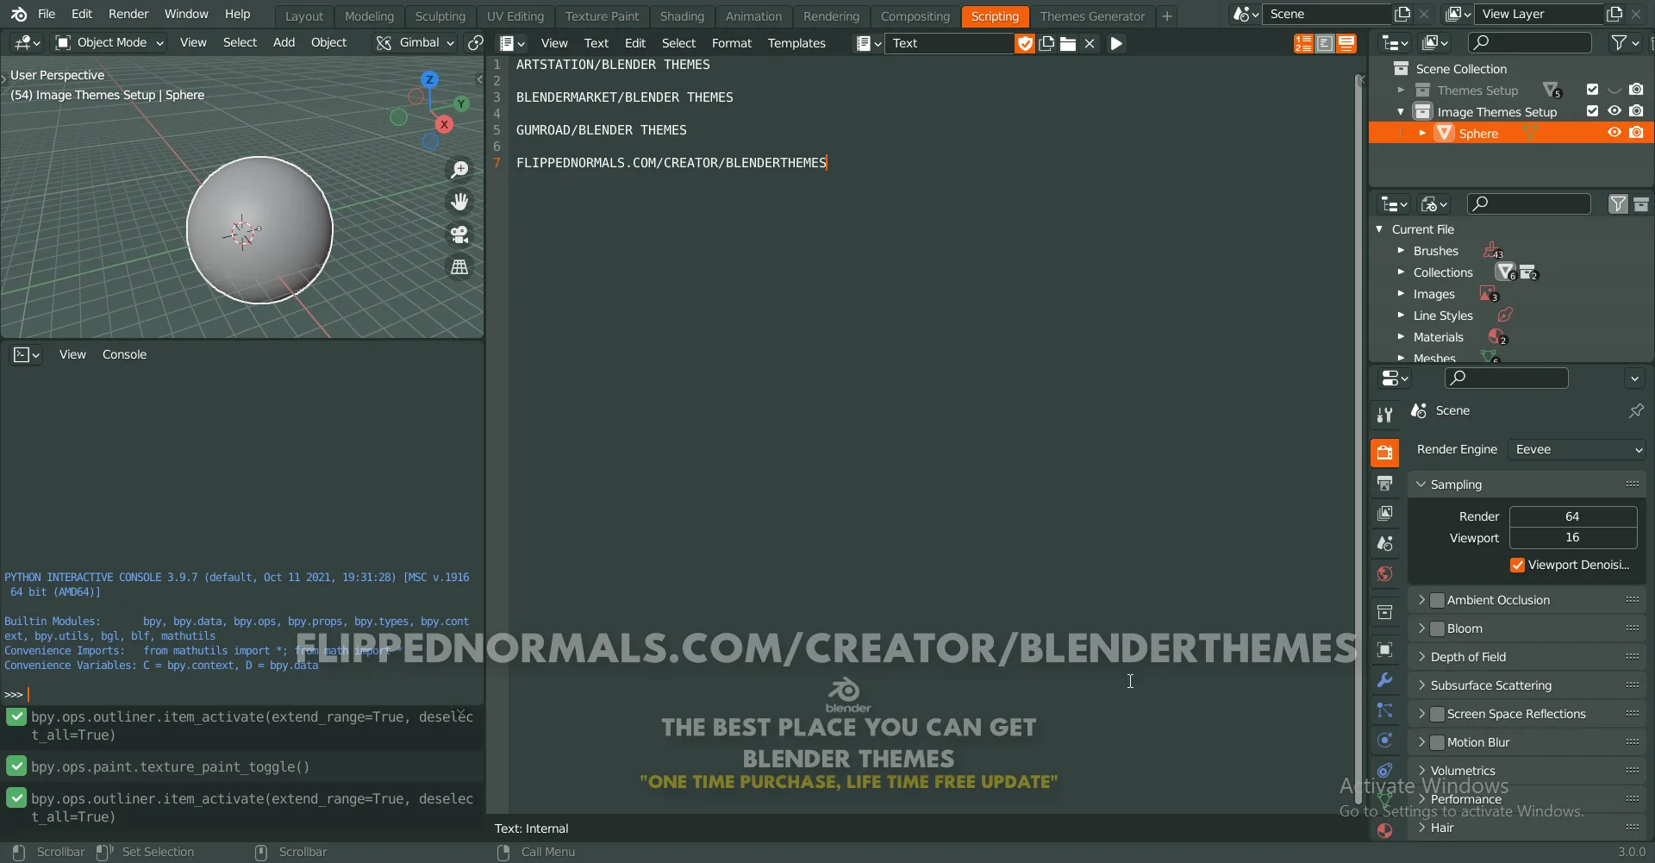Open the Object Mode dropdown
Viewport: 1655px width, 863px height.
[x=109, y=42]
